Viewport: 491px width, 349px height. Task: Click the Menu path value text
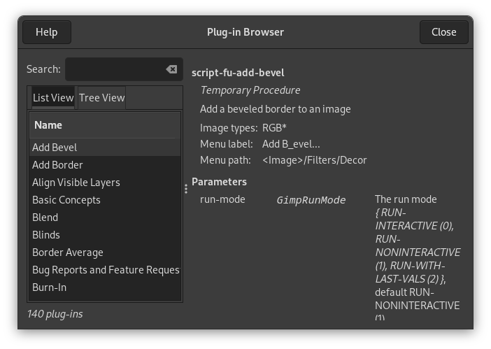314,160
